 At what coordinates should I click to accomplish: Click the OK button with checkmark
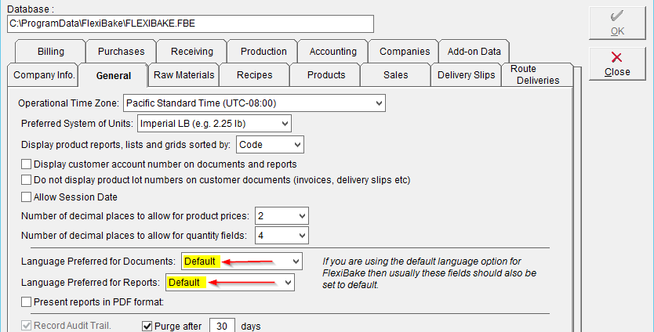pos(617,23)
